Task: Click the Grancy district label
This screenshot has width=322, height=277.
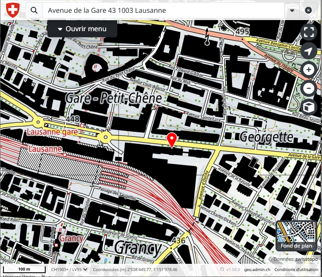Action: (138, 248)
